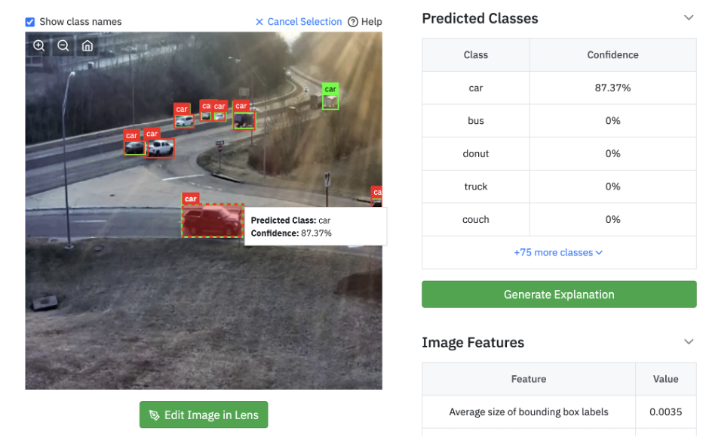Viewport: 706px width, 444px height.
Task: Collapse the Image Features section
Action: (x=689, y=341)
